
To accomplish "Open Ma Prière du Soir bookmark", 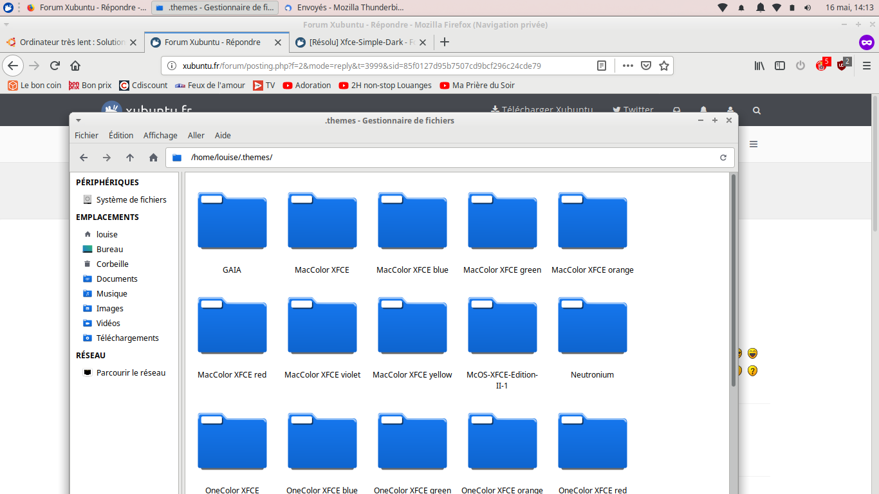I will point(477,85).
